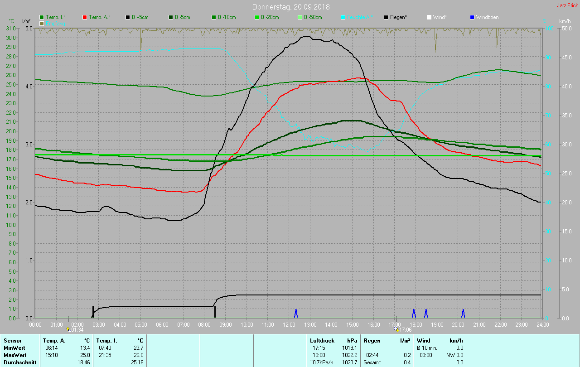Click the black B +5cm legend square

click(128, 17)
